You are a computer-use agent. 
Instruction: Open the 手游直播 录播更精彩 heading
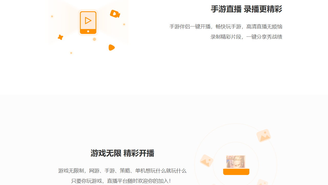click(x=246, y=9)
